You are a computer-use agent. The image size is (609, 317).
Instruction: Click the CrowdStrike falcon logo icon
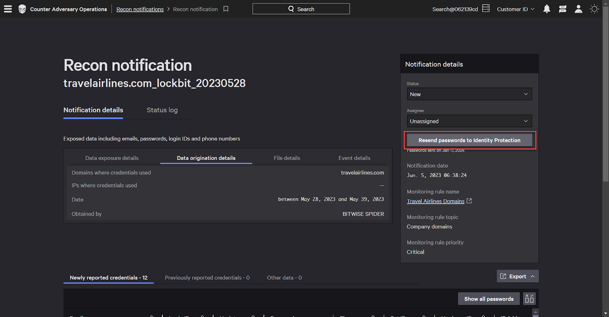pyautogui.click(x=22, y=9)
